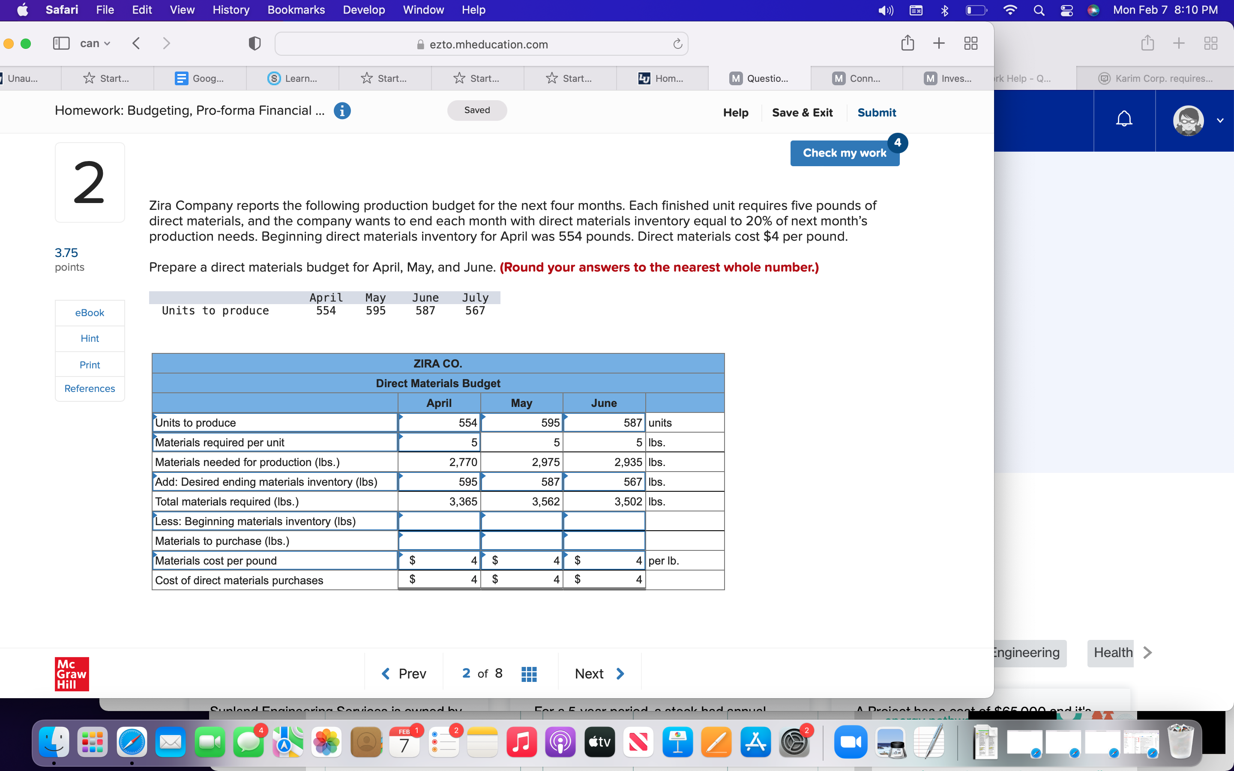
Task: Click the Check my work button
Action: coord(844,153)
